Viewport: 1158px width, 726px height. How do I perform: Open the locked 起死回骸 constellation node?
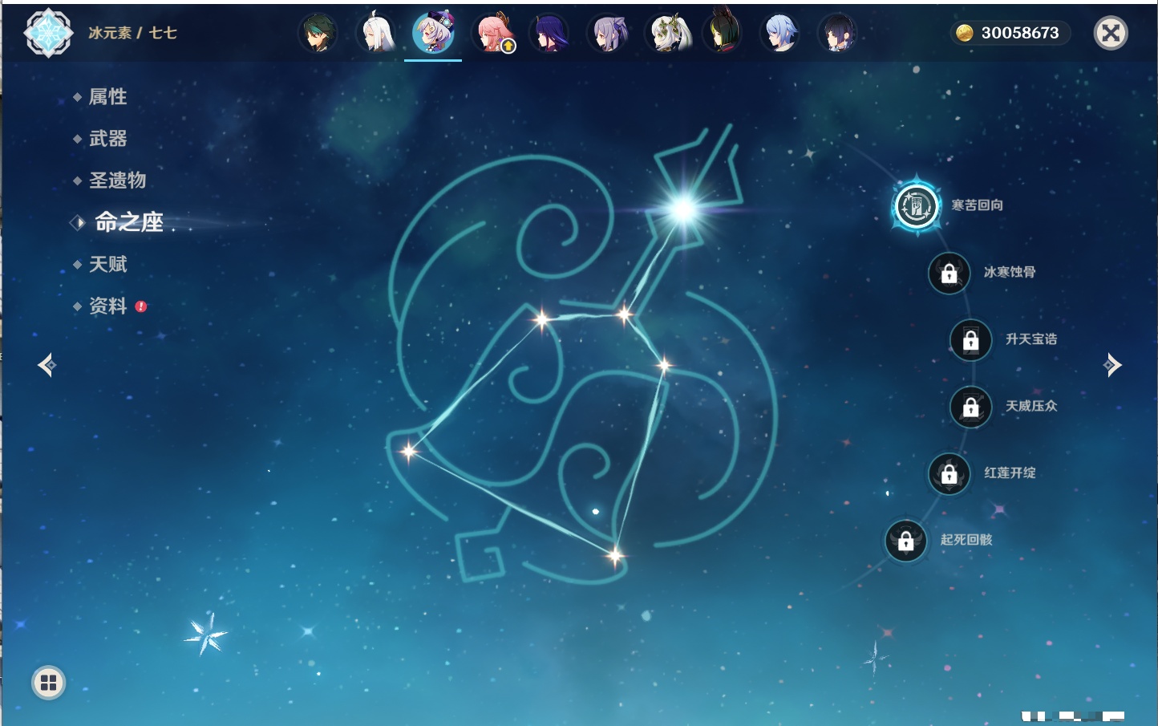(x=906, y=541)
